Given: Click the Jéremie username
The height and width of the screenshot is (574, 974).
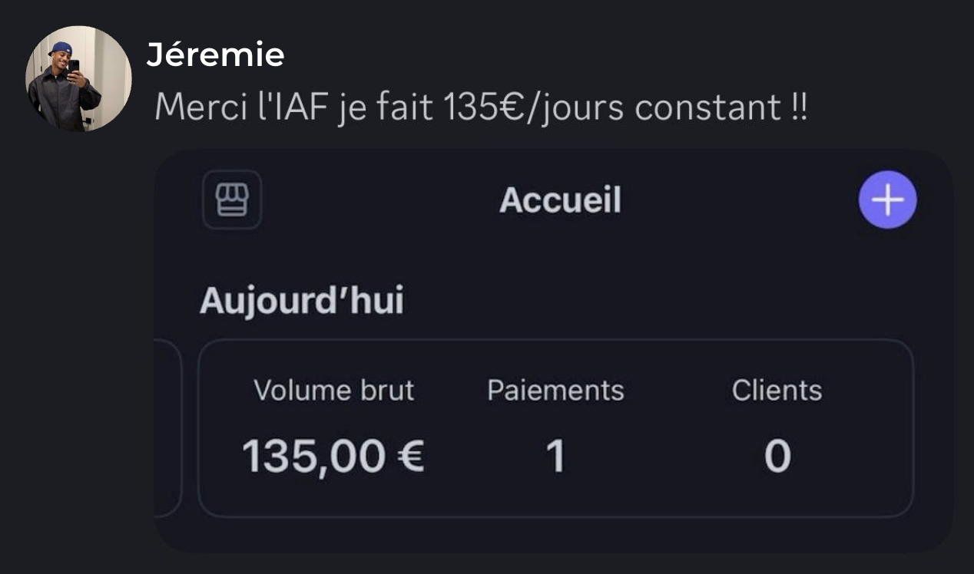Looking at the screenshot, I should click(x=215, y=55).
